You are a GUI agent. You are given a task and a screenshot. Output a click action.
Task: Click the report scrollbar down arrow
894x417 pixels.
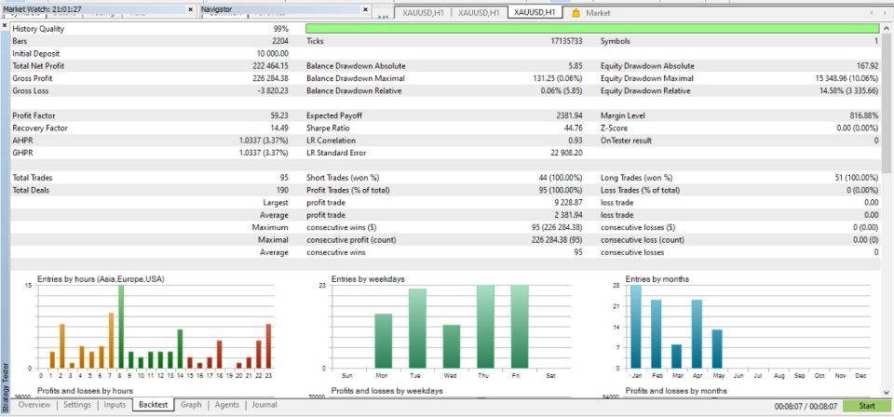point(887,392)
